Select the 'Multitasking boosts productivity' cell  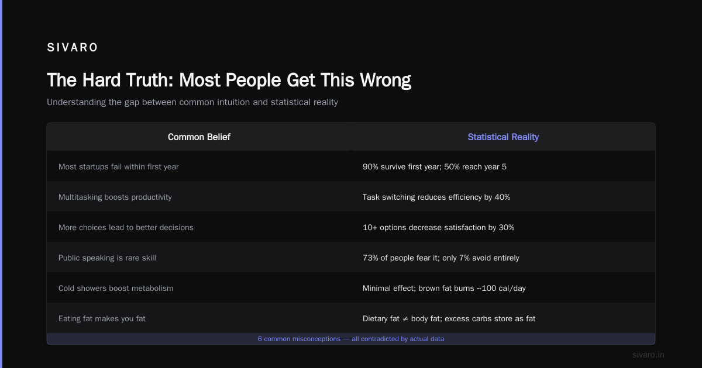pyautogui.click(x=199, y=197)
